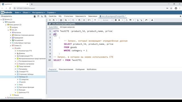Click the Explain hand icon

pos(127,20)
